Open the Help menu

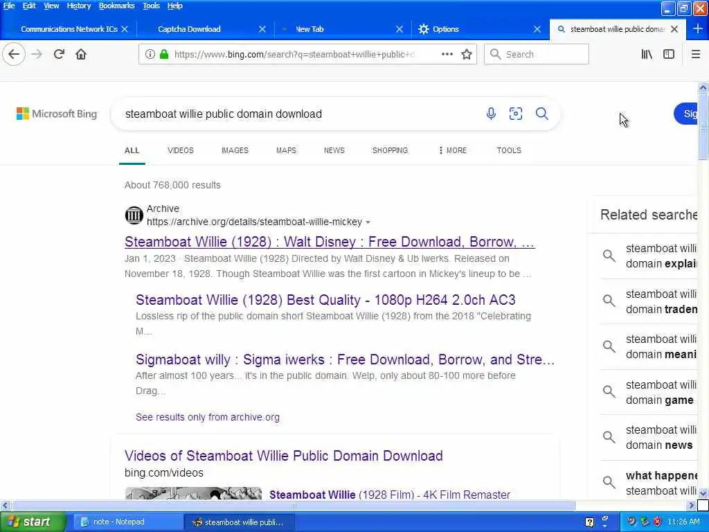click(x=174, y=6)
